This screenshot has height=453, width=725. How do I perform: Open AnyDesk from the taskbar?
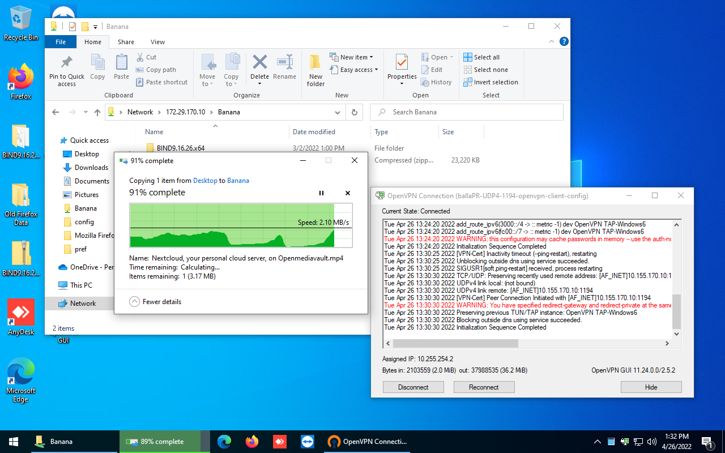coord(279,442)
